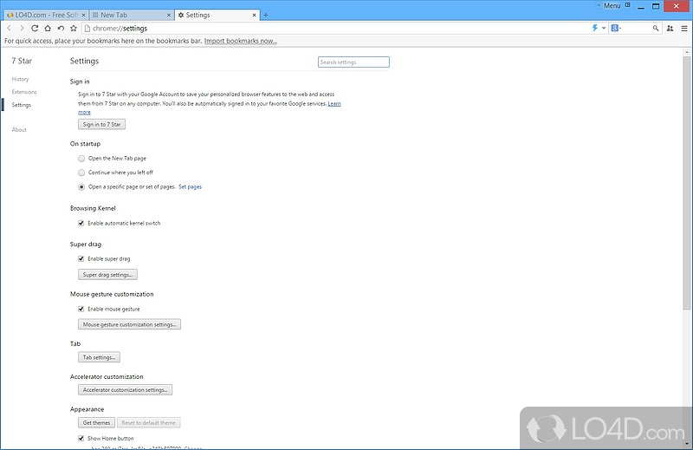
Task: Go back using the back arrow
Action: pos(9,28)
